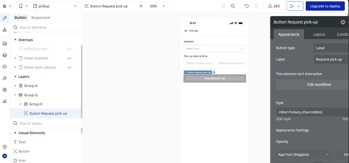The height and width of the screenshot is (163, 349).
Task: Switch to the Responsive tab
Action: [x=41, y=17]
